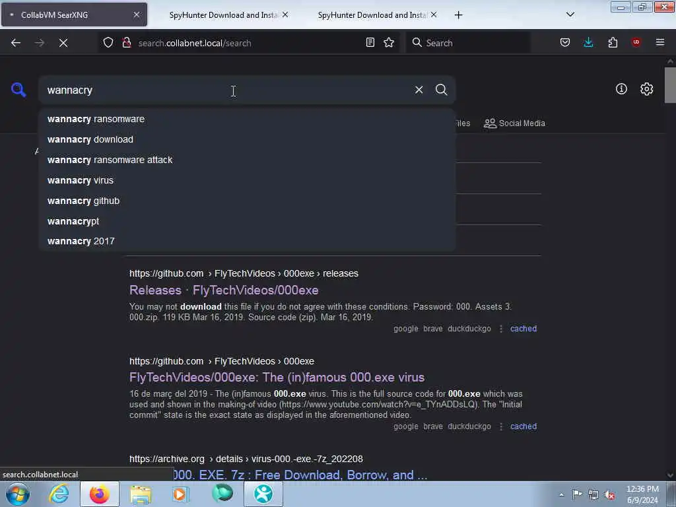Image resolution: width=676 pixels, height=507 pixels.
Task: Open more options dots for Releases result
Action: tap(501, 329)
